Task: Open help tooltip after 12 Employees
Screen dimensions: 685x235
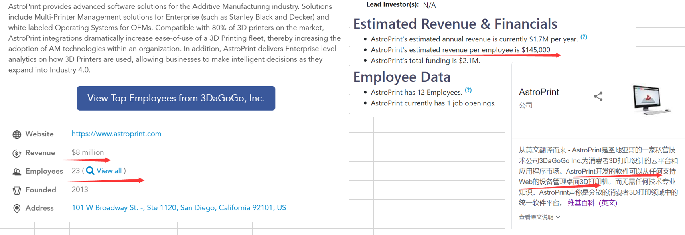Action: [468, 90]
